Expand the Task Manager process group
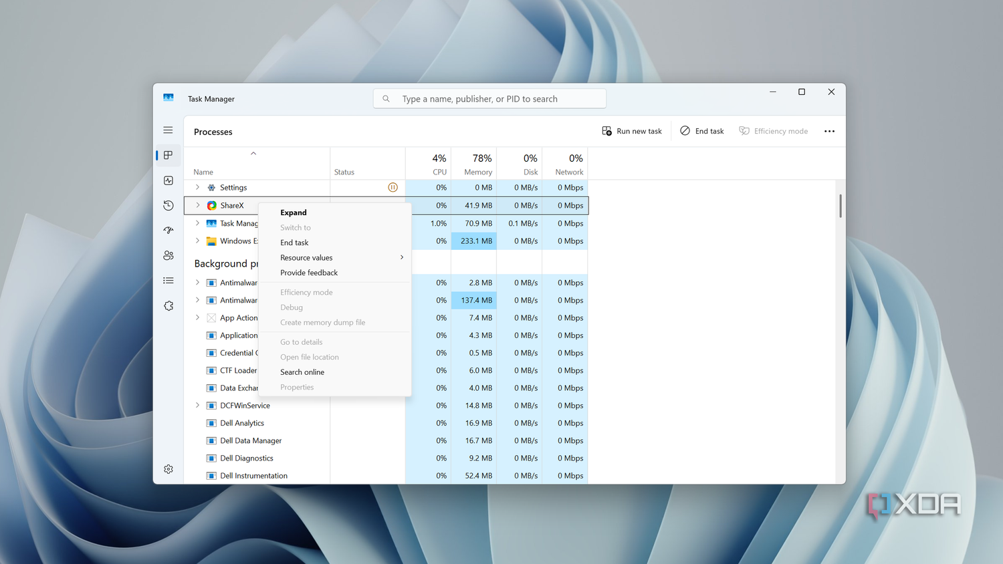Screen dimensions: 1003x564 pos(197,223)
